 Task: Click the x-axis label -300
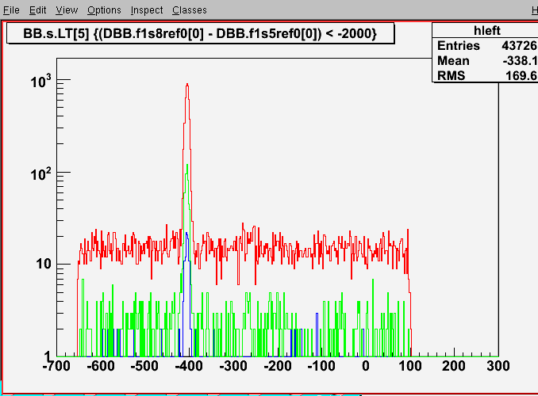(233, 366)
